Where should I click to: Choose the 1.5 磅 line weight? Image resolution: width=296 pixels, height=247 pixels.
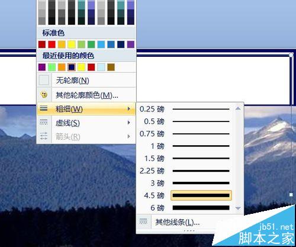click(x=185, y=158)
